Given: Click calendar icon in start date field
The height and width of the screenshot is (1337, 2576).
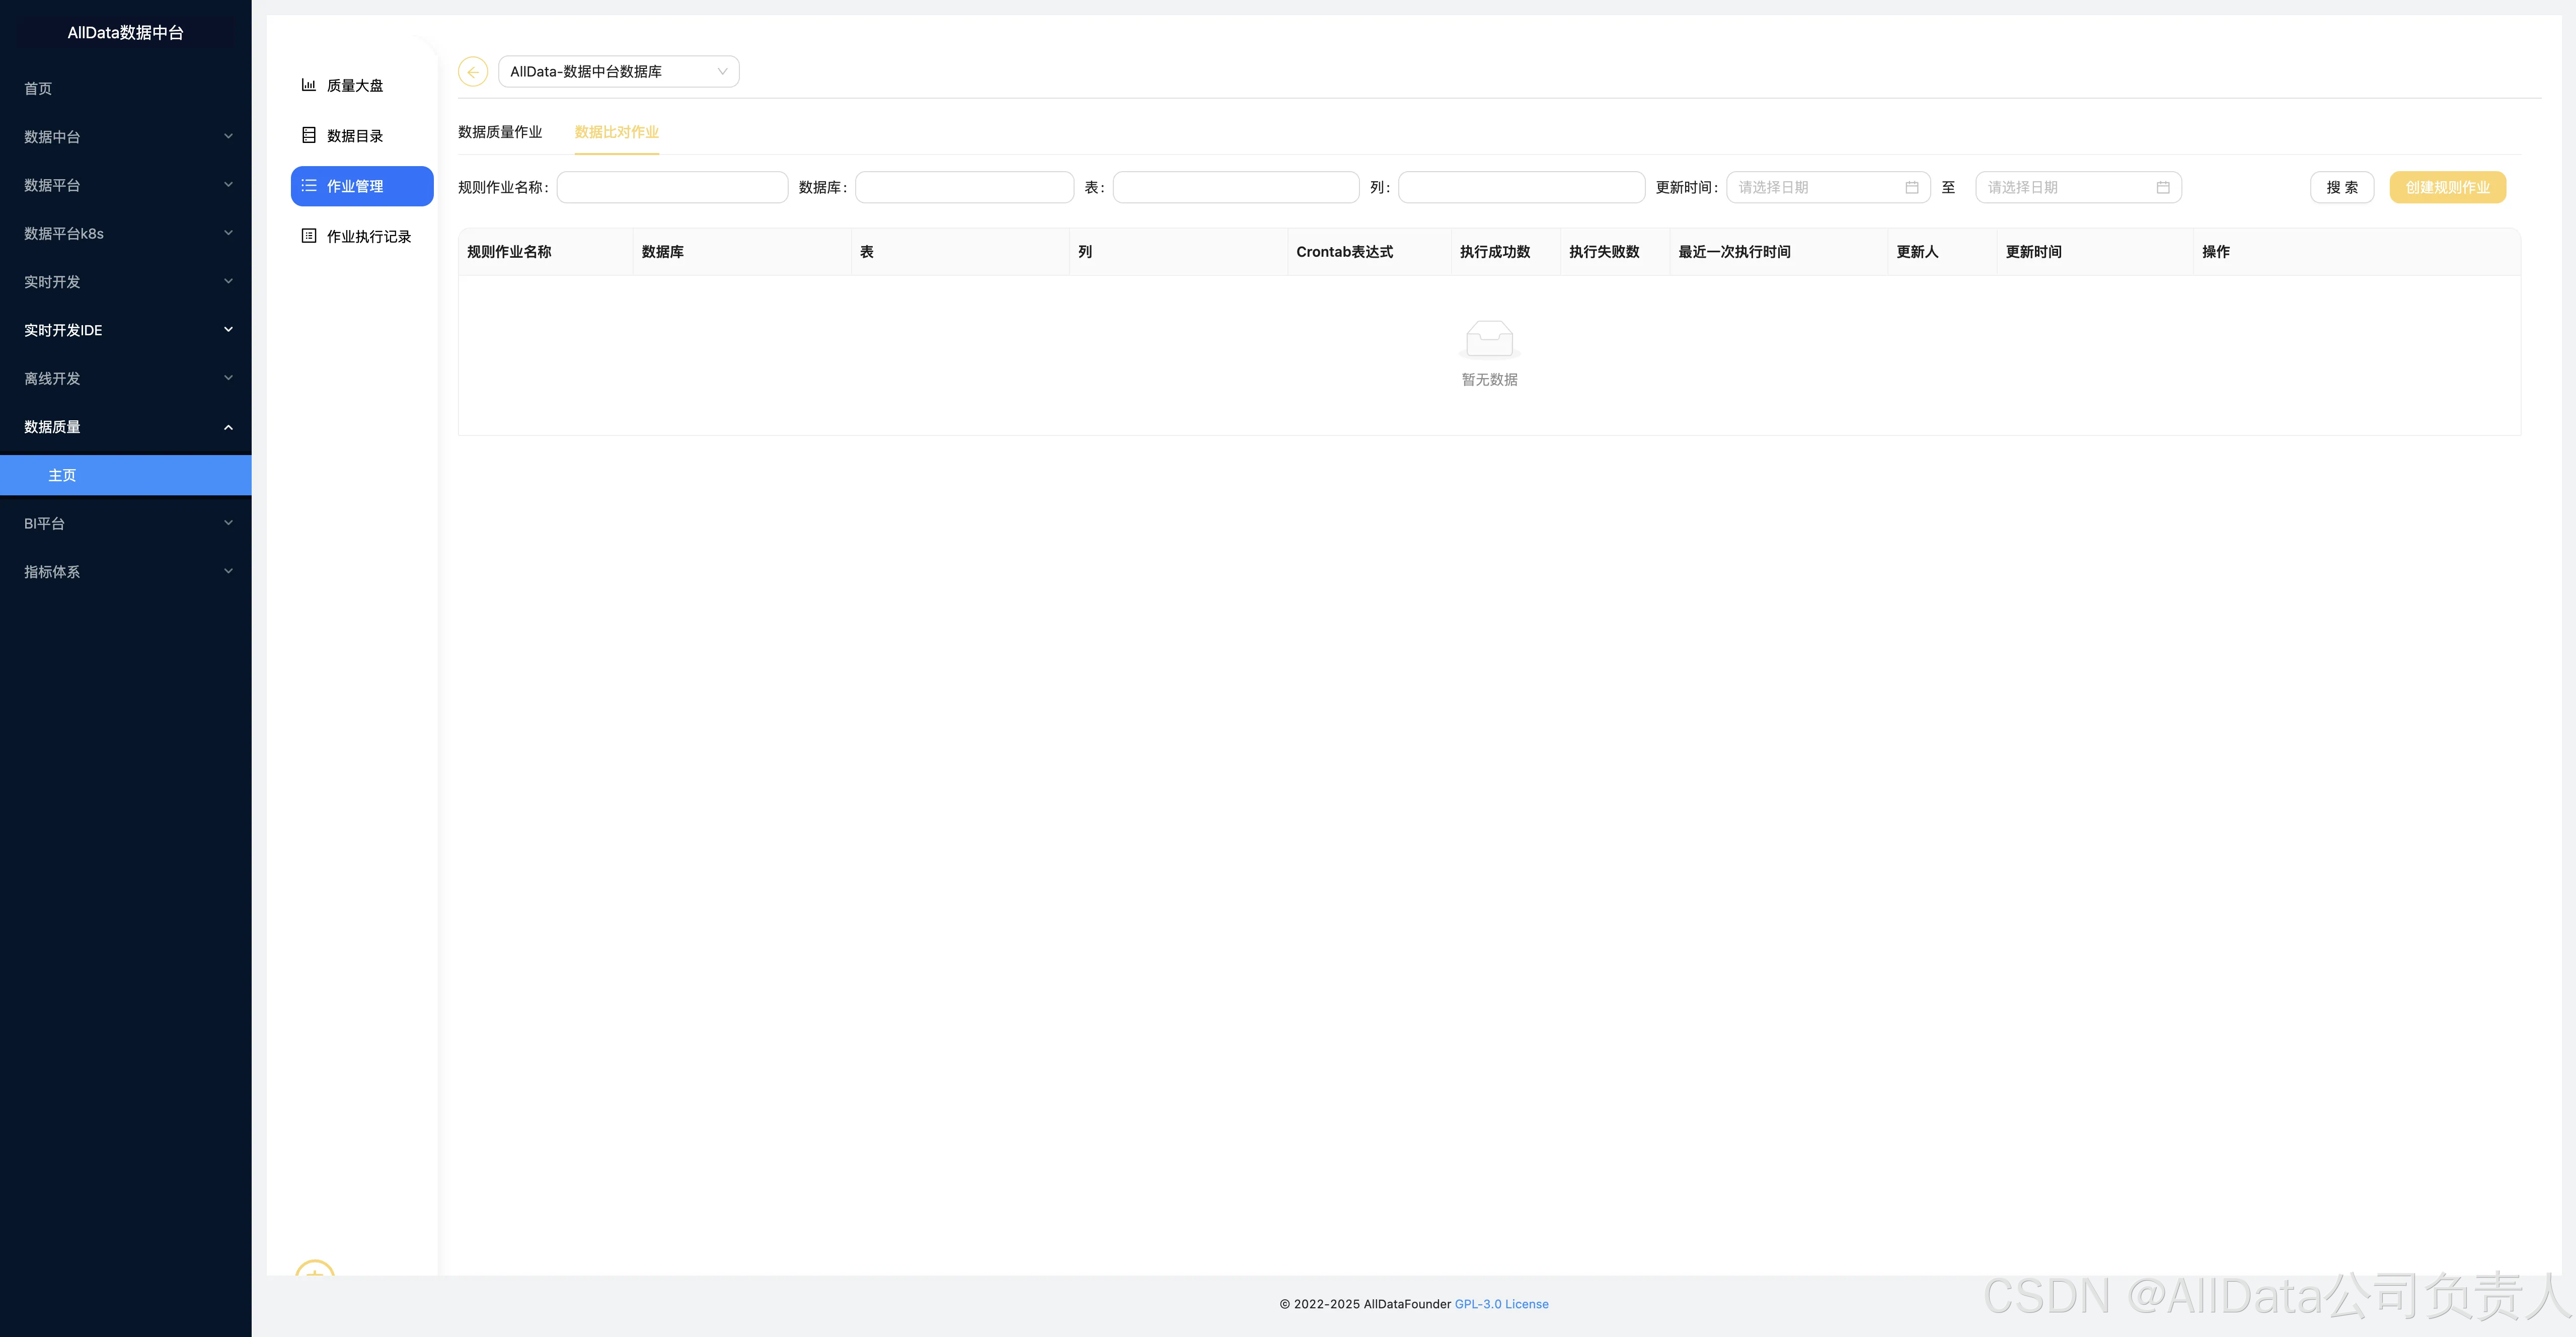Looking at the screenshot, I should tap(1911, 187).
